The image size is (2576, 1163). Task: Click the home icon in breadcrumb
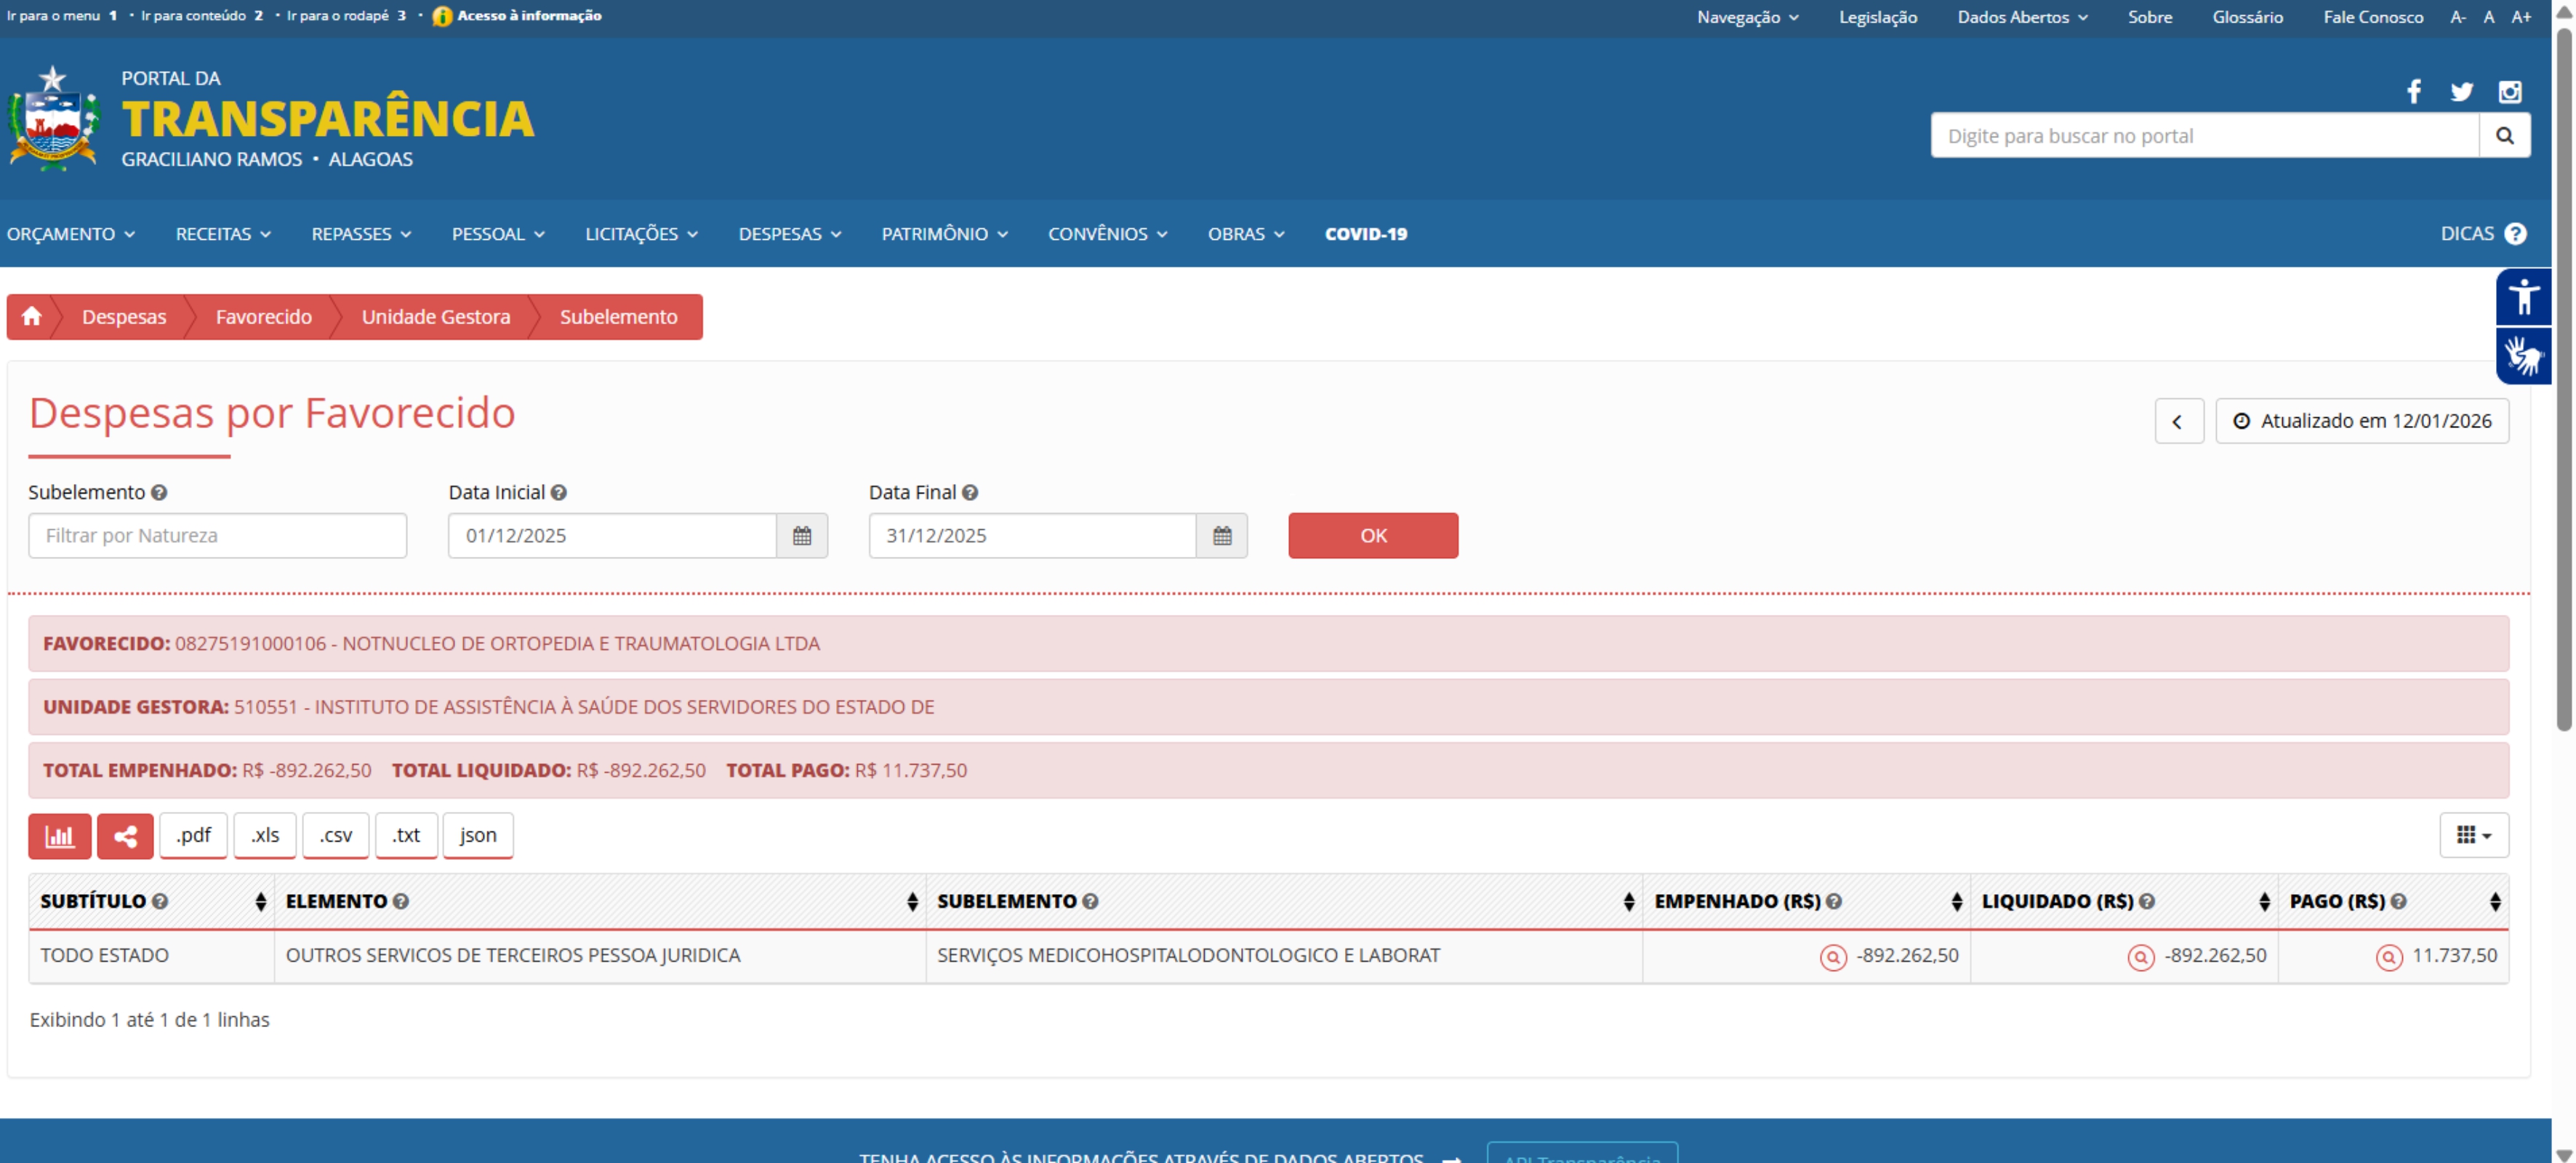coord(31,316)
